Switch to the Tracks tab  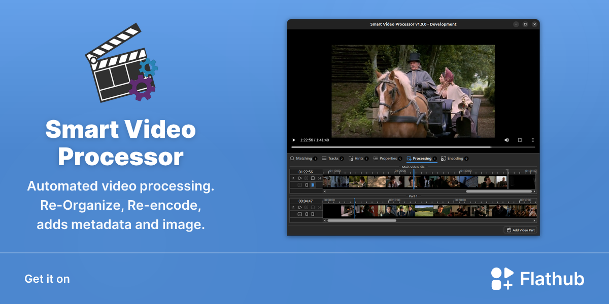pyautogui.click(x=333, y=159)
